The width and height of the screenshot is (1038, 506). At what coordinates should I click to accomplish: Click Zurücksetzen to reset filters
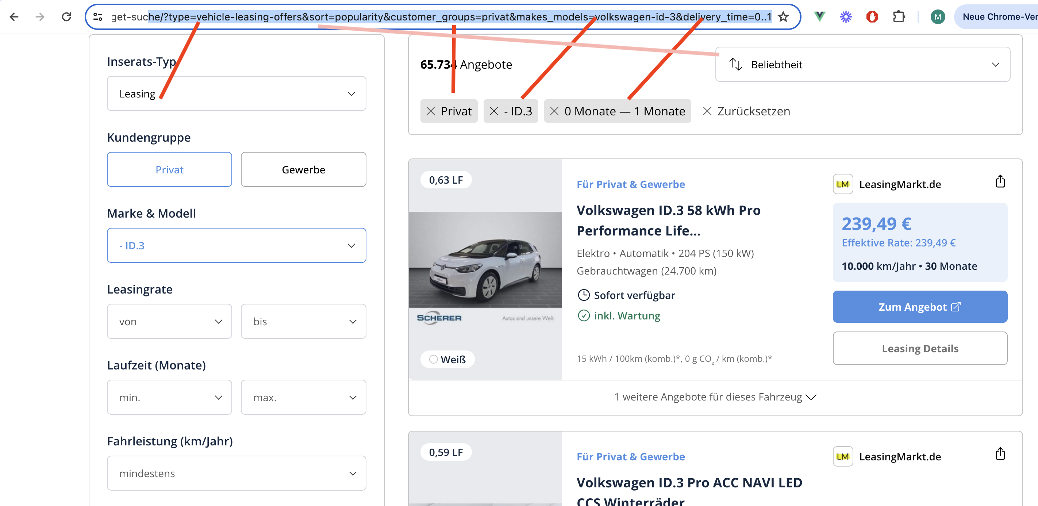[746, 111]
